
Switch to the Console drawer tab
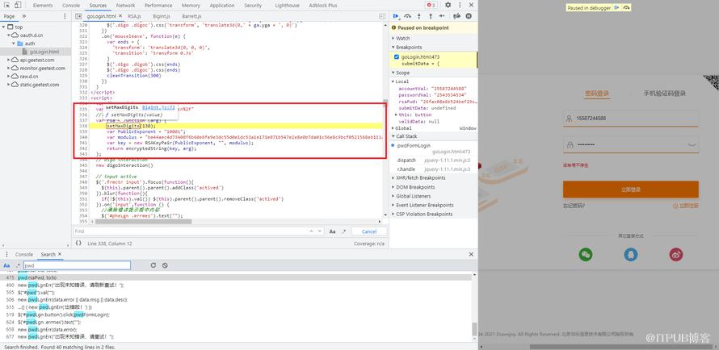(24, 254)
